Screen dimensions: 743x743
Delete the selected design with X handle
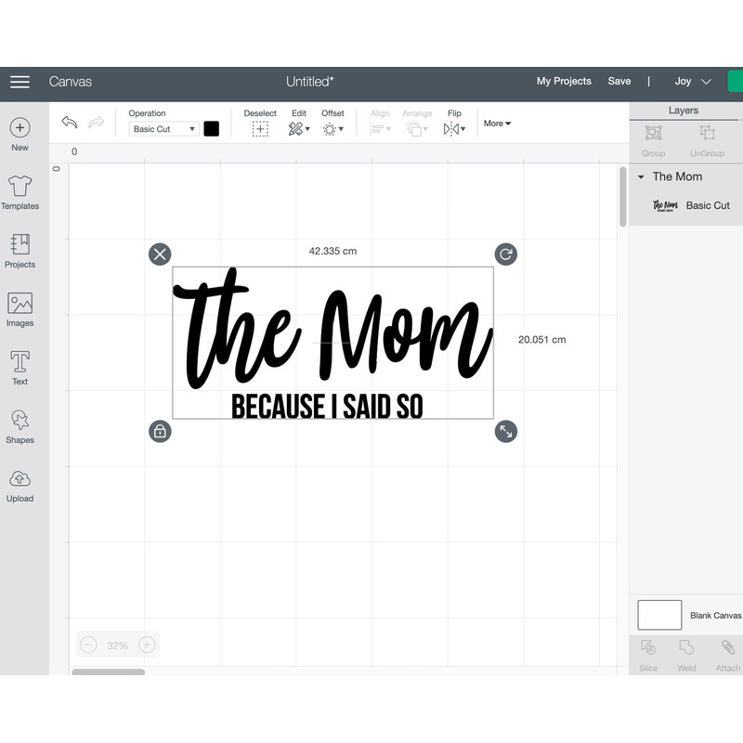[160, 254]
